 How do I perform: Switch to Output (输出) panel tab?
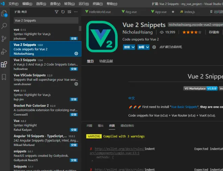click(x=101, y=126)
